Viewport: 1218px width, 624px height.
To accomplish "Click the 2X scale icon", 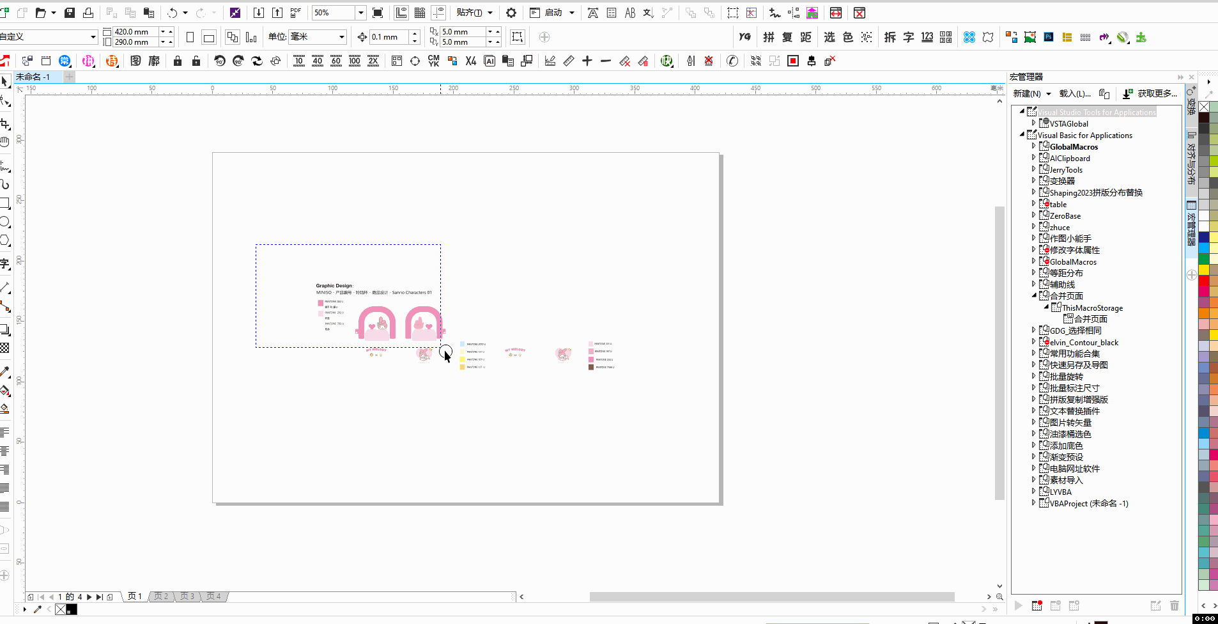I will coord(373,61).
